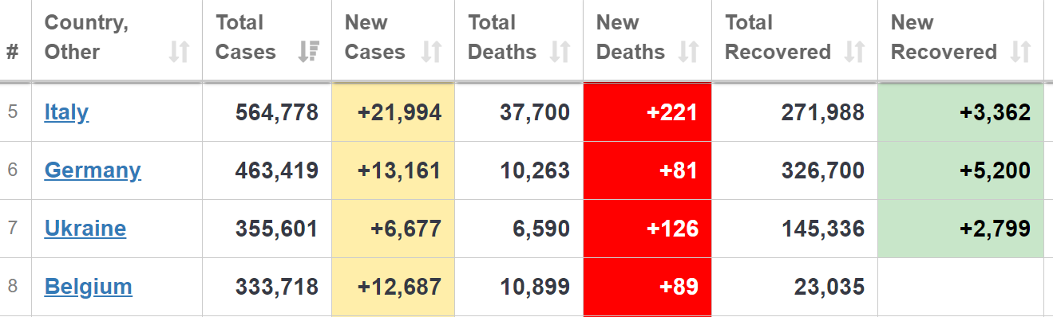
Task: Click Germany's yellow +13,161 new cases cell
Action: 394,170
